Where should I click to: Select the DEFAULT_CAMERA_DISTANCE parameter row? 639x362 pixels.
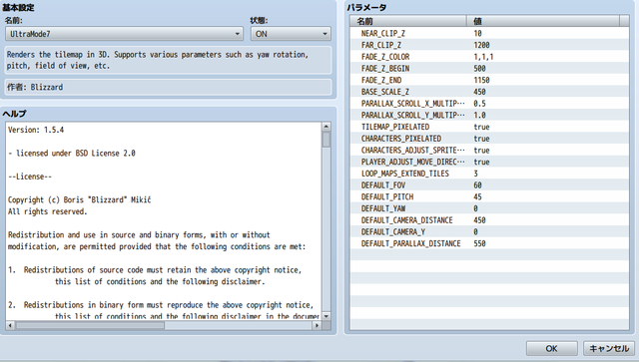click(x=489, y=219)
